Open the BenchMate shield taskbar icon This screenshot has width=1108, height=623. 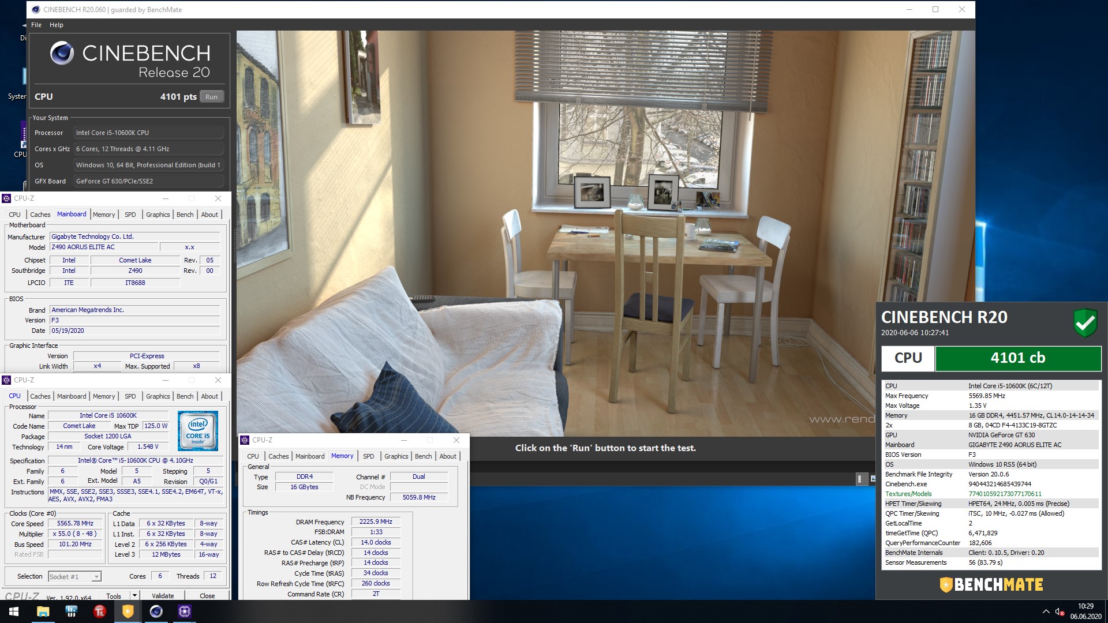128,611
